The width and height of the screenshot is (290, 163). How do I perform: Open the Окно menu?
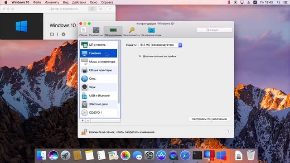coord(94,2)
